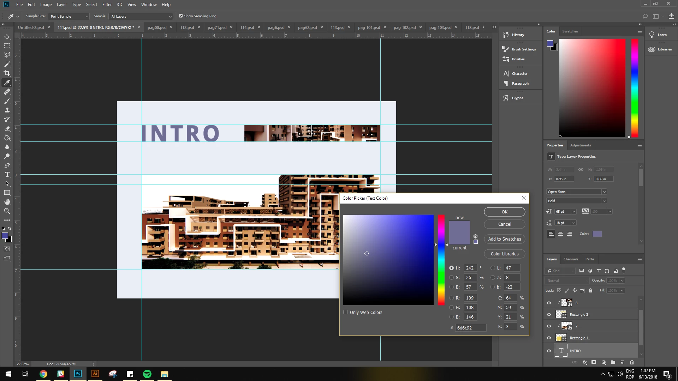Image resolution: width=678 pixels, height=381 pixels.
Task: Switch to the Channels tab
Action: (x=571, y=259)
